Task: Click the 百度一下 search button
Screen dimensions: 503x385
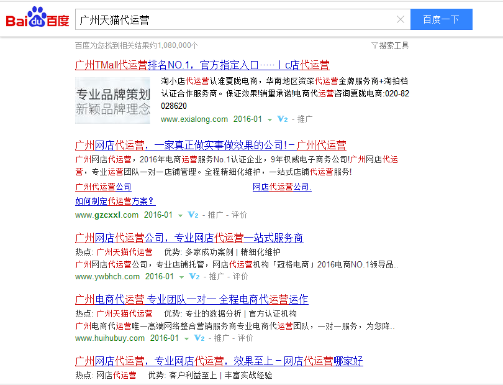Action: [442, 19]
